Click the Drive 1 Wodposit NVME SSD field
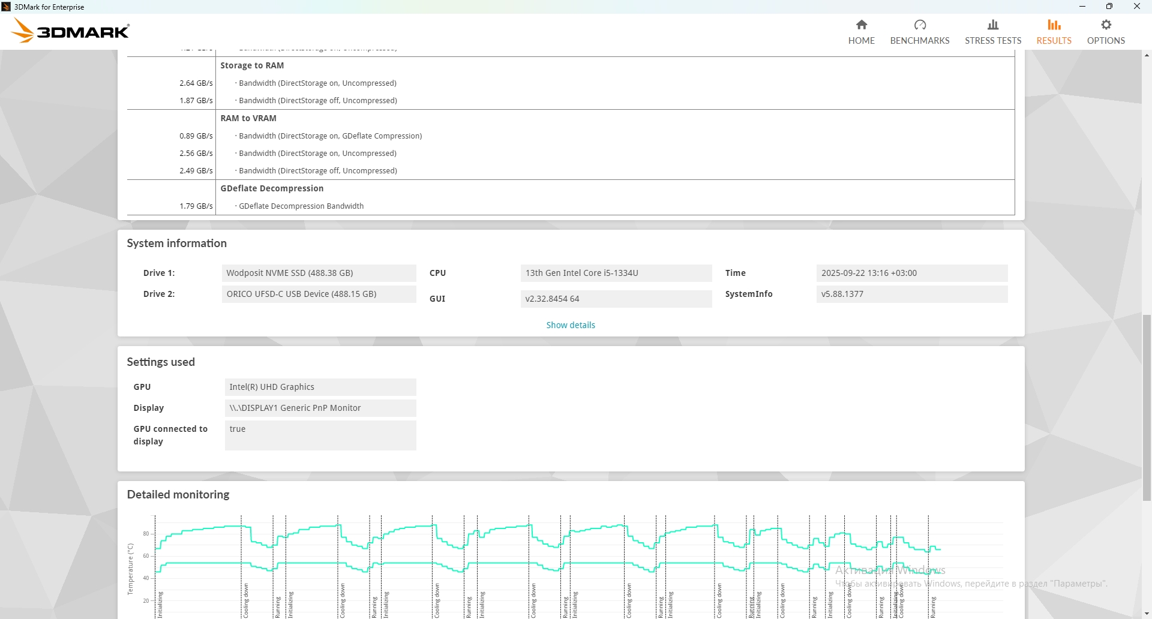This screenshot has height=619, width=1152. 319,273
